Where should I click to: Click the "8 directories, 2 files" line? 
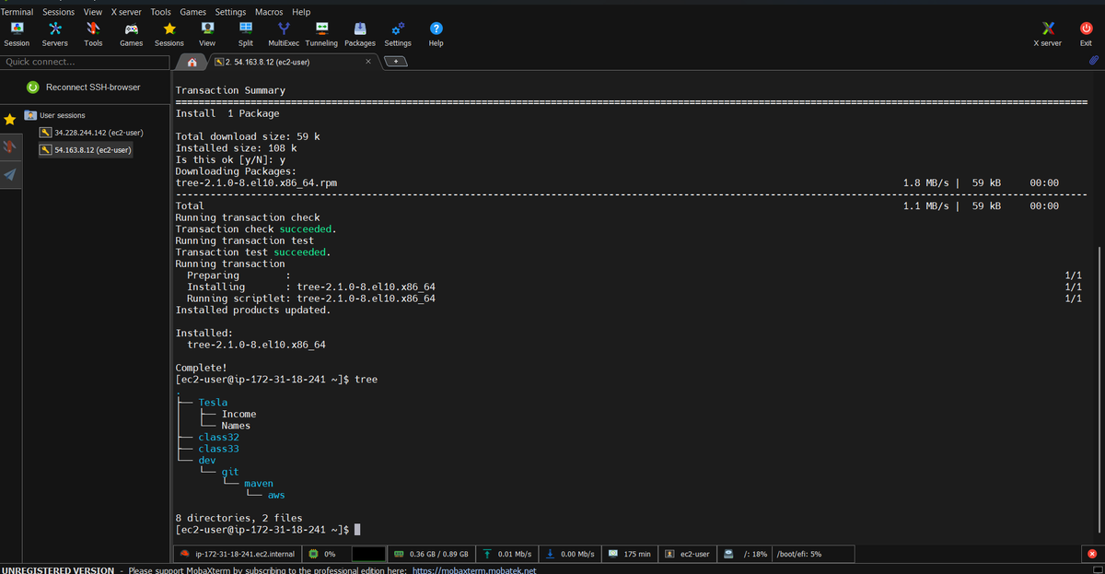238,518
